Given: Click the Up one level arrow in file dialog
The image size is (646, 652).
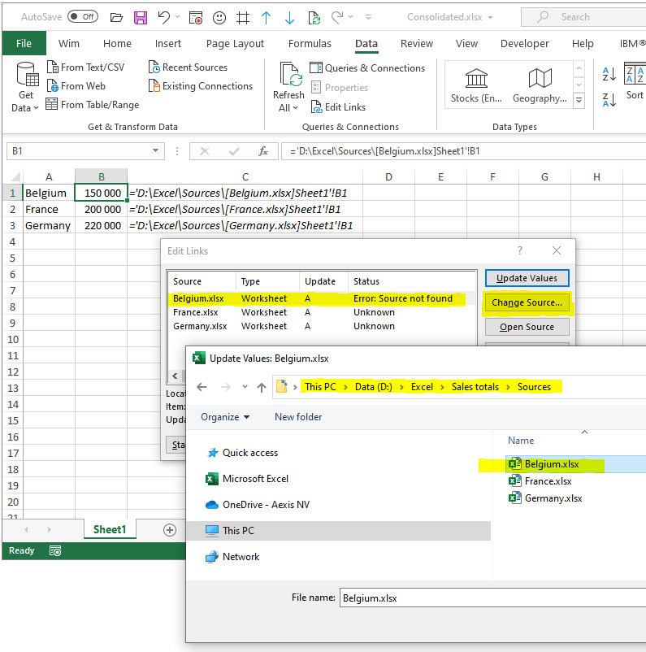Looking at the screenshot, I should [261, 388].
